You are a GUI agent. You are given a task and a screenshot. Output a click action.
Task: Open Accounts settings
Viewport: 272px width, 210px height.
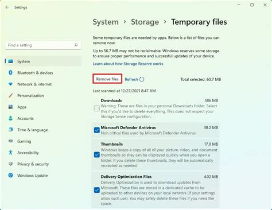(x=43, y=118)
